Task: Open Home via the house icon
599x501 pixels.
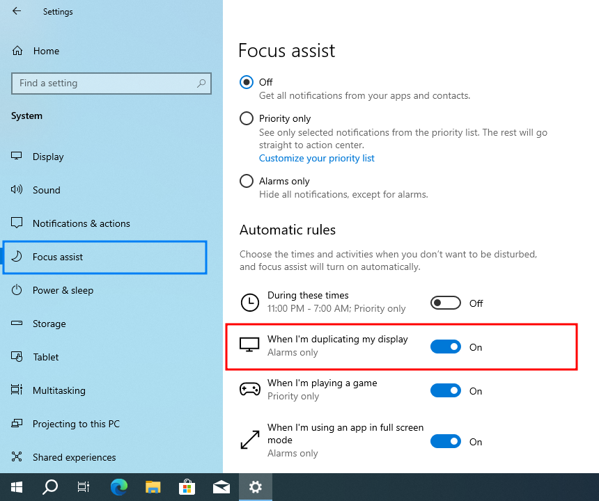Action: pyautogui.click(x=17, y=51)
